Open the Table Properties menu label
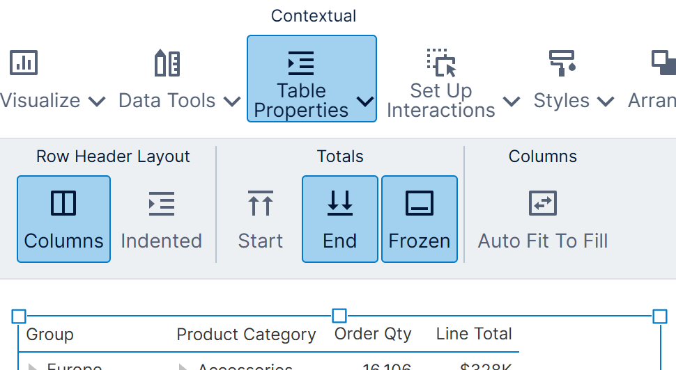 (302, 101)
